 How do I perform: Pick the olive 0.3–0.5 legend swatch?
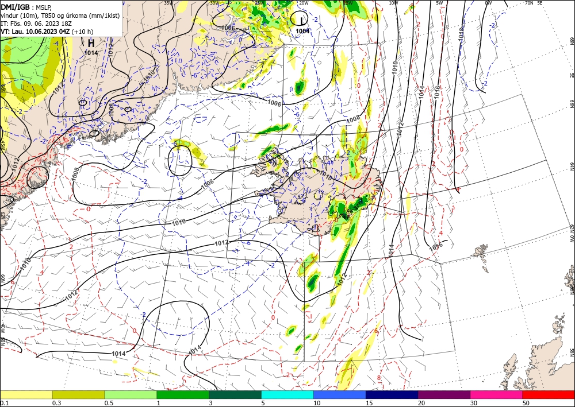click(78, 394)
